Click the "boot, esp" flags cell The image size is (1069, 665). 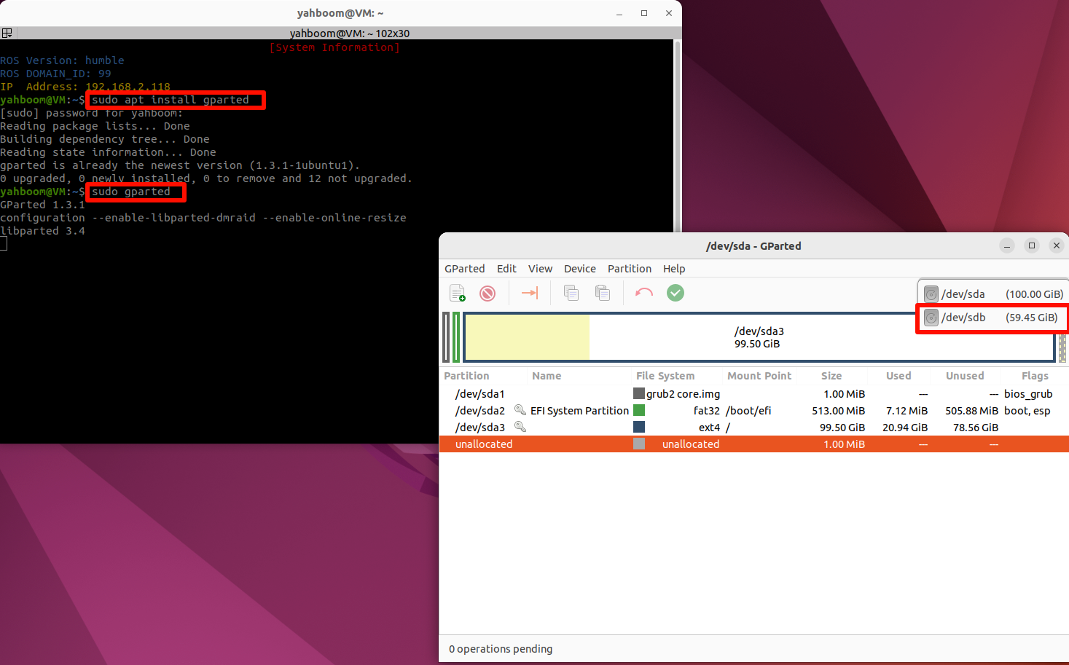point(1027,411)
